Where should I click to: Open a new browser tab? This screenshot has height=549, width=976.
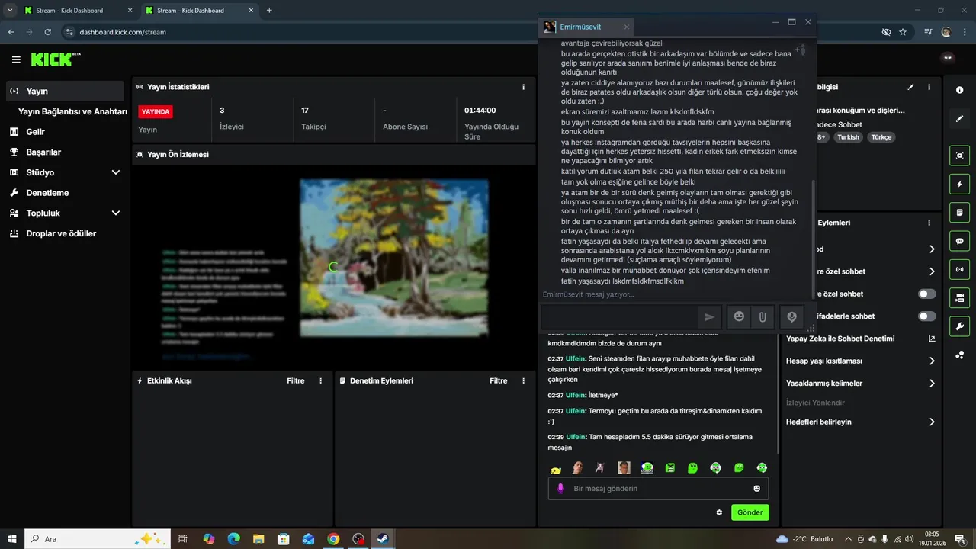click(x=269, y=11)
